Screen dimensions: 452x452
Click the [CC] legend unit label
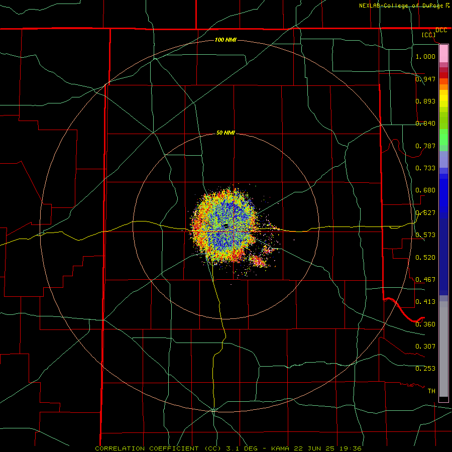point(429,35)
